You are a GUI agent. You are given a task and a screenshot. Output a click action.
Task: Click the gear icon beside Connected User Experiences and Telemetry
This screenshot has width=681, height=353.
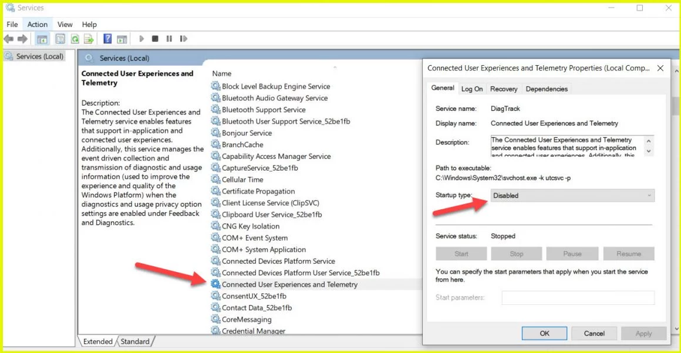[x=215, y=284]
